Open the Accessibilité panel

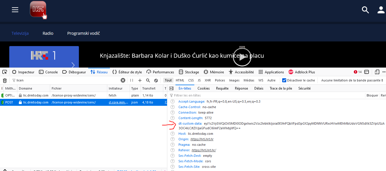point(241,72)
